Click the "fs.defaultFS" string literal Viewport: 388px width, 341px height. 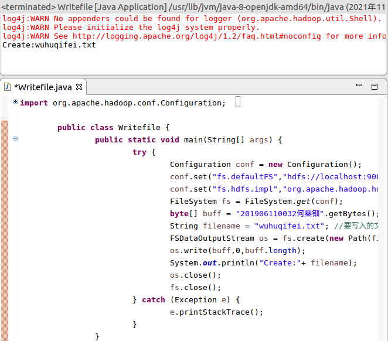tap(245, 177)
